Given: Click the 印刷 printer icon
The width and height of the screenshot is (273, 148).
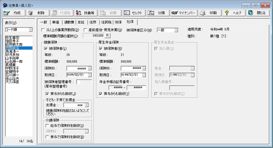Looking at the screenshot, I should (x=202, y=13).
